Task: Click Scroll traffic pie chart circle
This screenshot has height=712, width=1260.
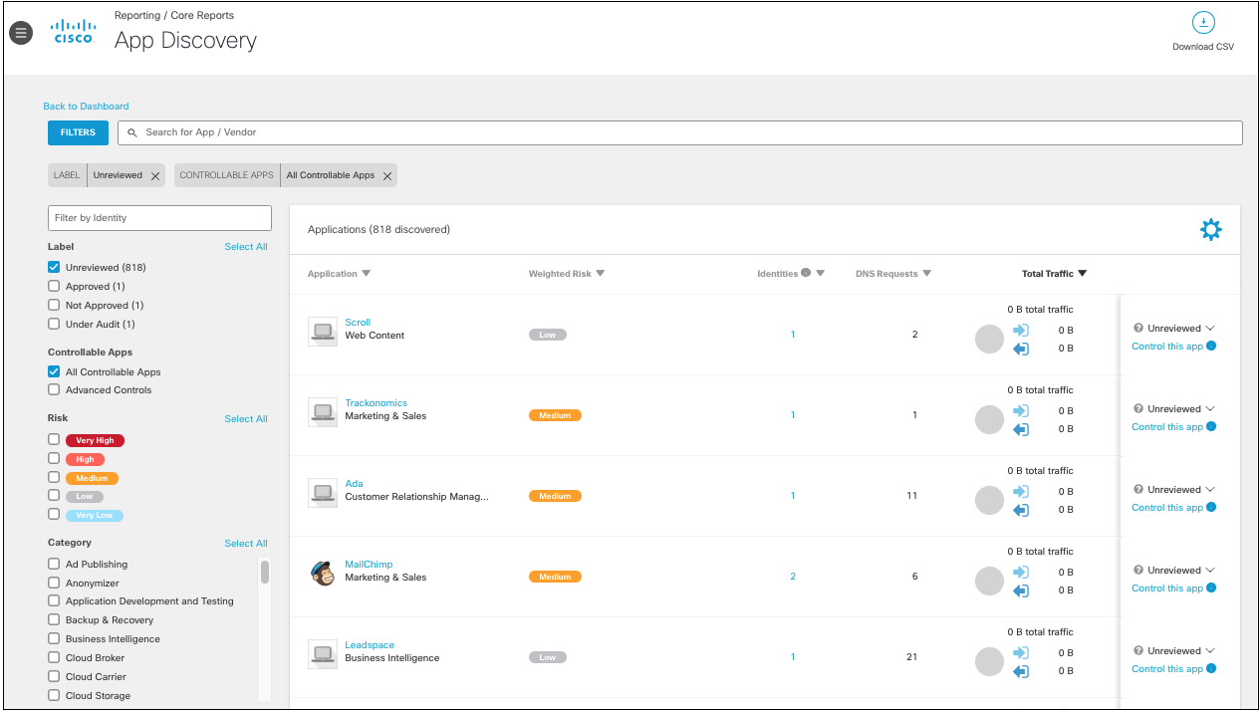Action: 989,340
